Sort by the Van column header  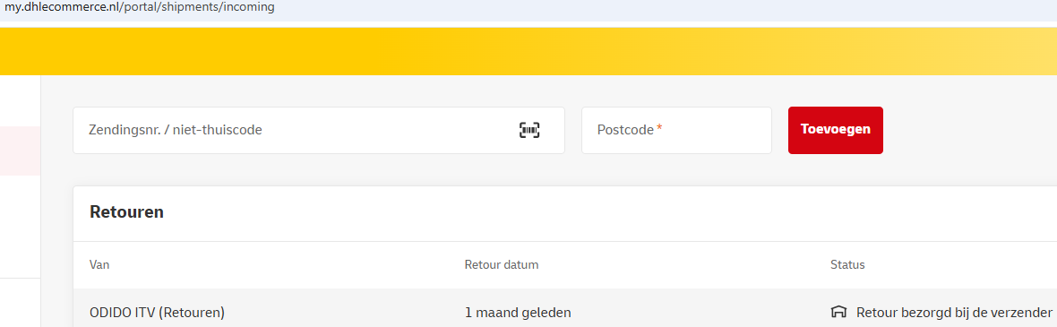99,265
